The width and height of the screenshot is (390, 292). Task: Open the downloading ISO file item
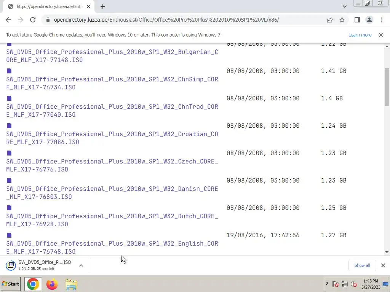(45, 265)
